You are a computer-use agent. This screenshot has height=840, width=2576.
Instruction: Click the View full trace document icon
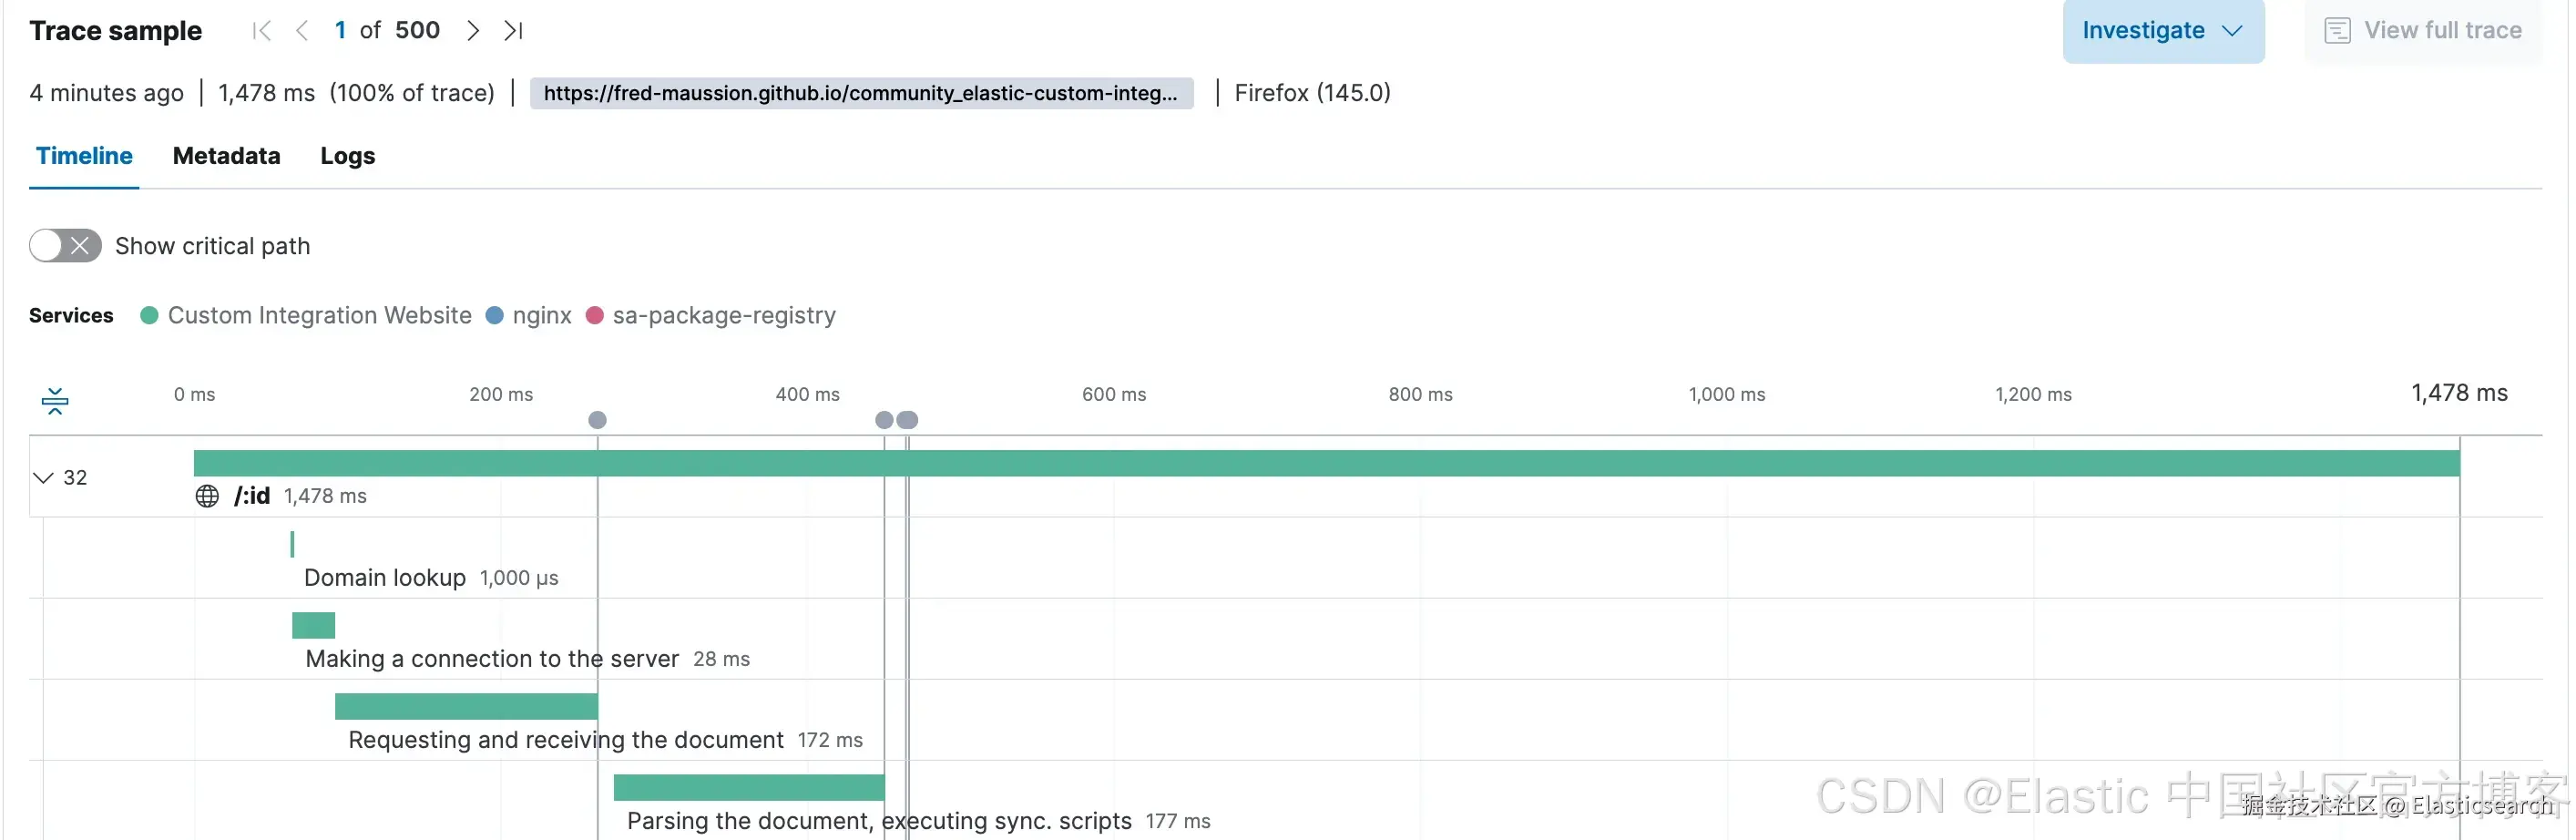click(x=2337, y=31)
